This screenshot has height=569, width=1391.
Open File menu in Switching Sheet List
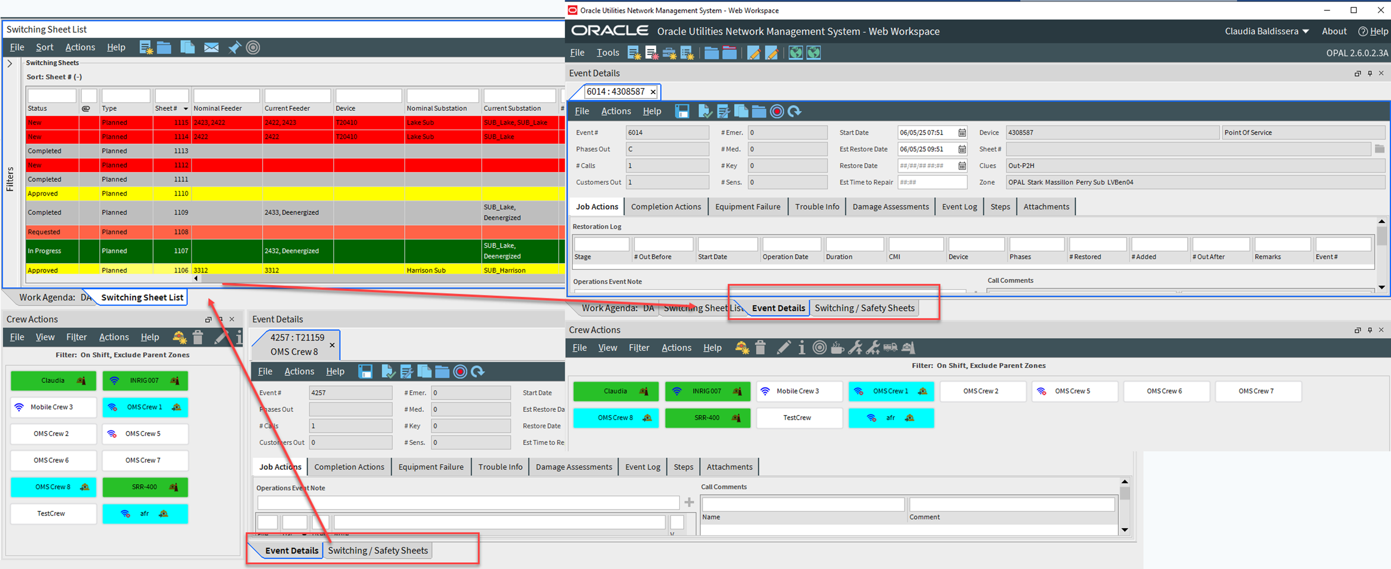point(17,48)
